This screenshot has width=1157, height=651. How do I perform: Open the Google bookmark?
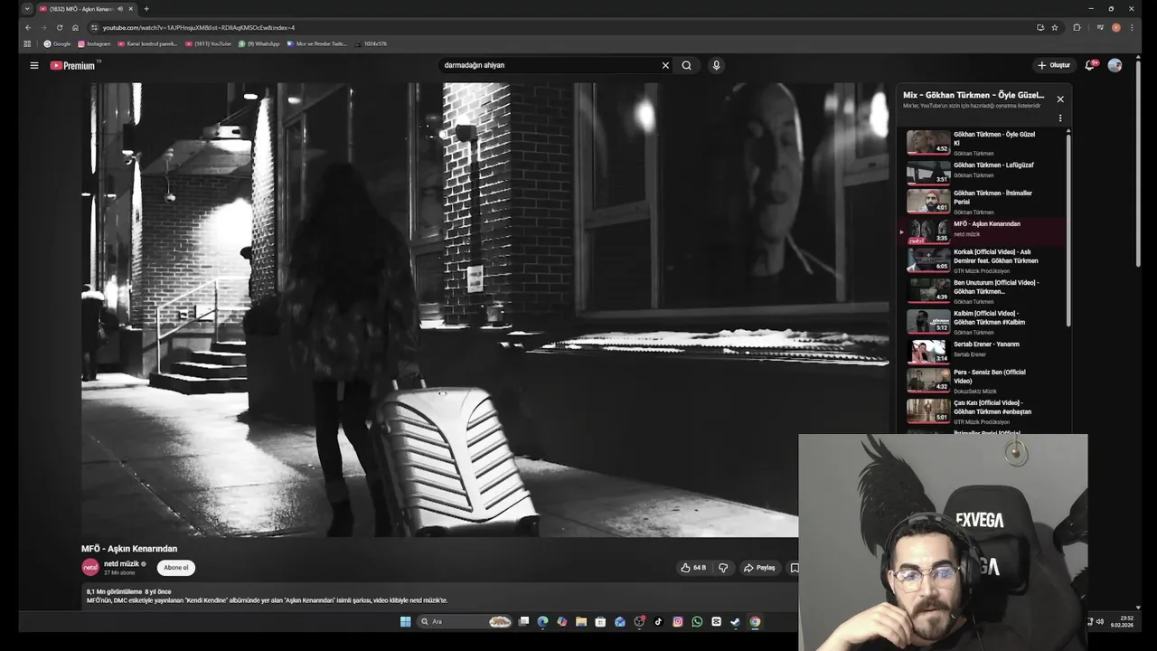tap(57, 43)
